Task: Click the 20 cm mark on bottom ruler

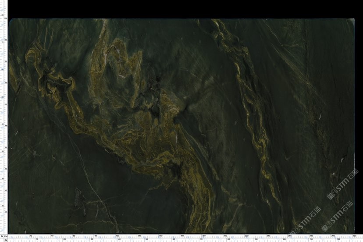Action: tap(31, 236)
